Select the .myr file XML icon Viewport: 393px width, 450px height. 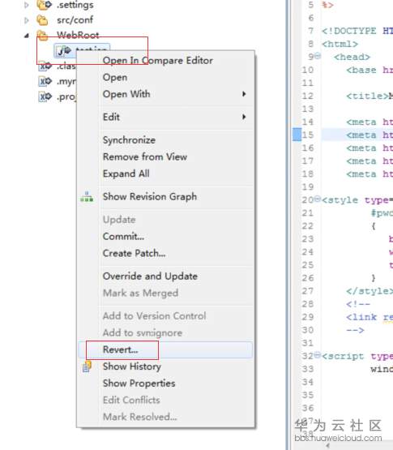[45, 82]
